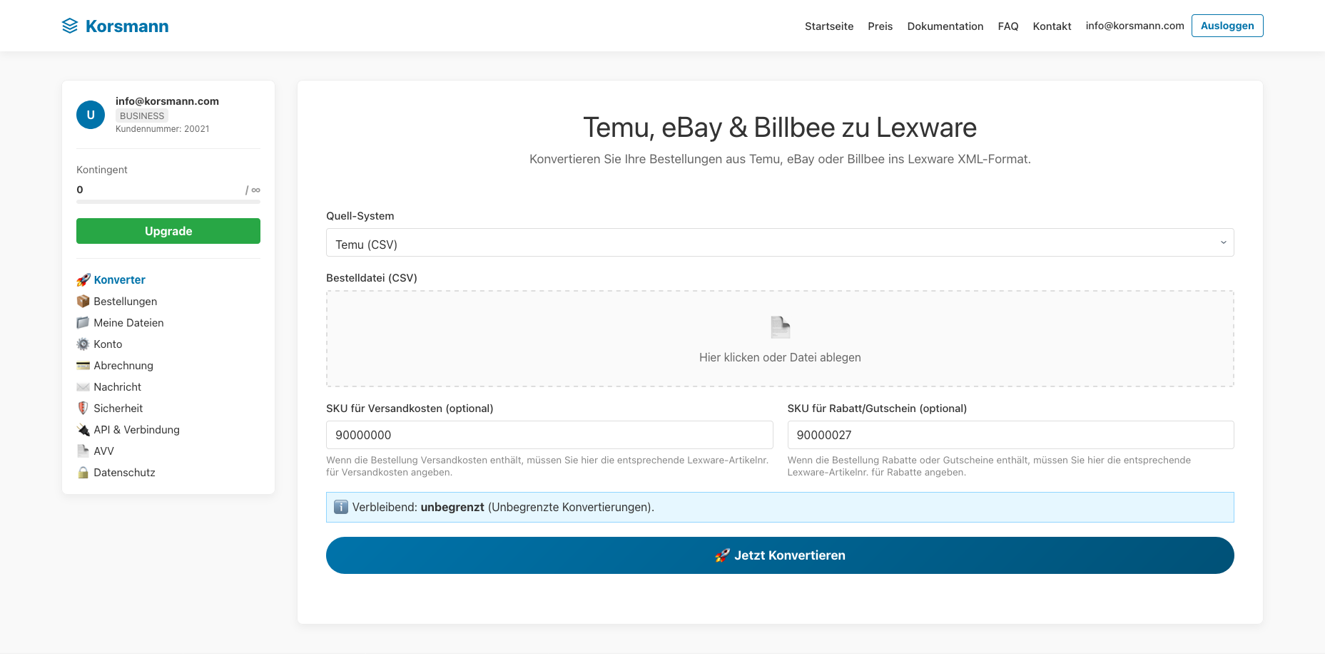Click the info icon in the Verbleibend notice

[x=341, y=507]
